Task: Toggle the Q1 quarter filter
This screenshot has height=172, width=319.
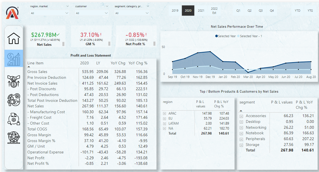Action: [238, 11]
